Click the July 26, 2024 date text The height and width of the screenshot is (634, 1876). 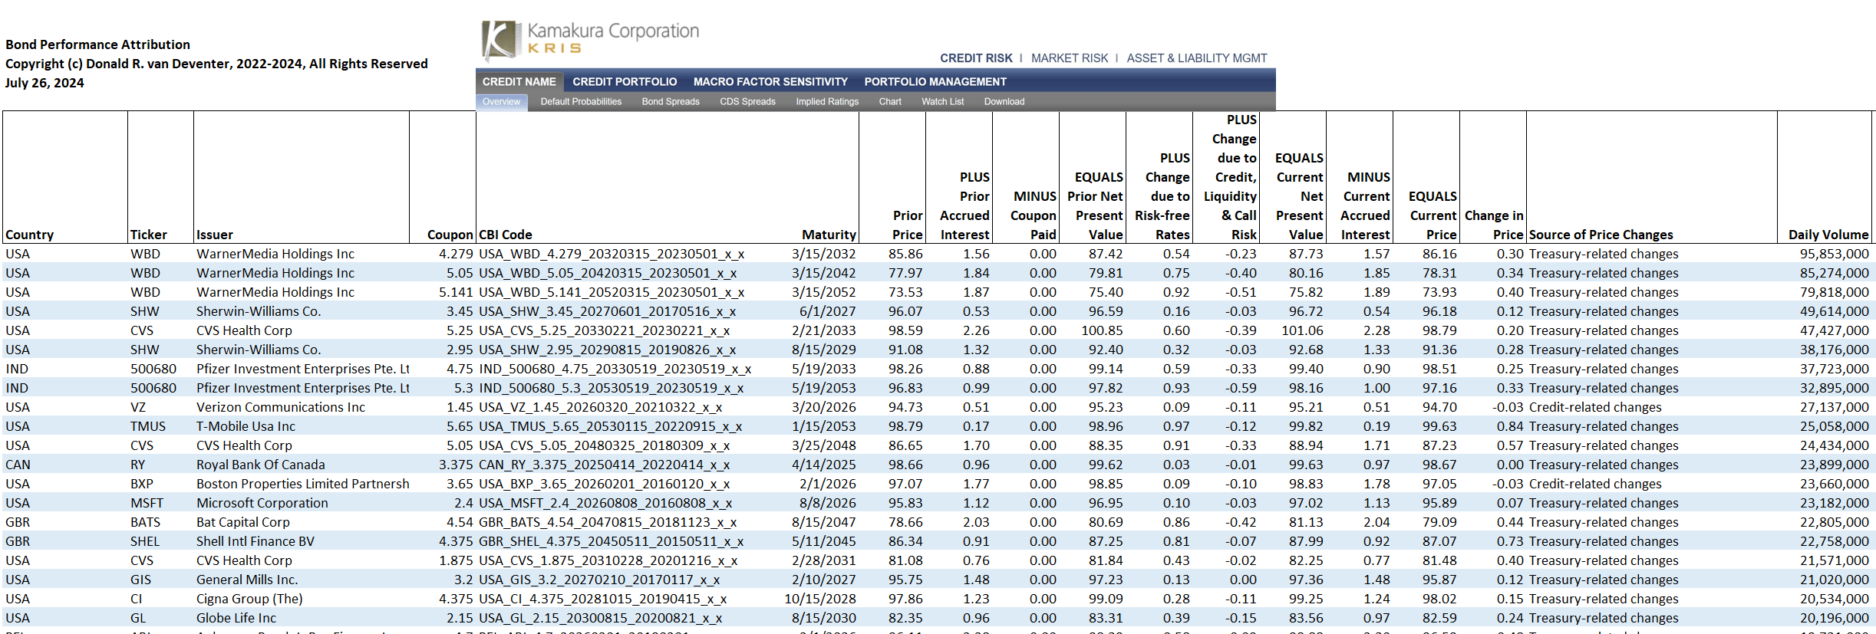45,83
